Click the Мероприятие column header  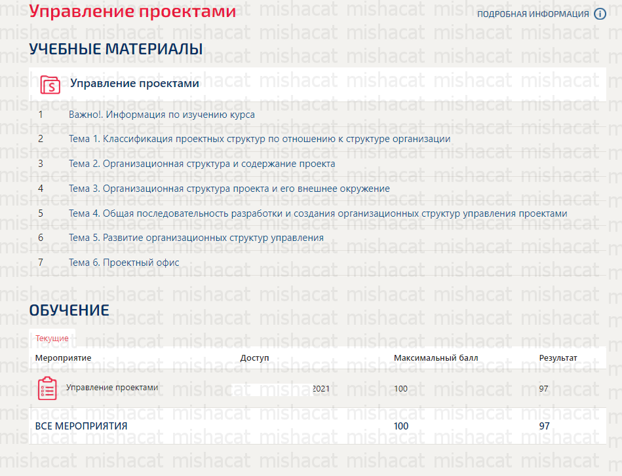click(x=63, y=358)
